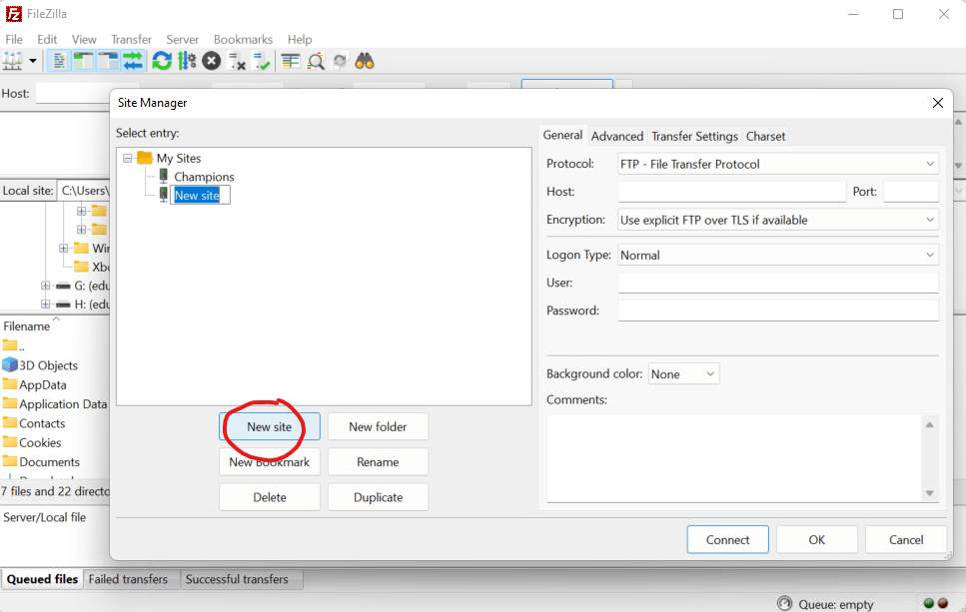Click the New Bookmark button
Viewport: 966px width, 612px height.
(x=270, y=462)
